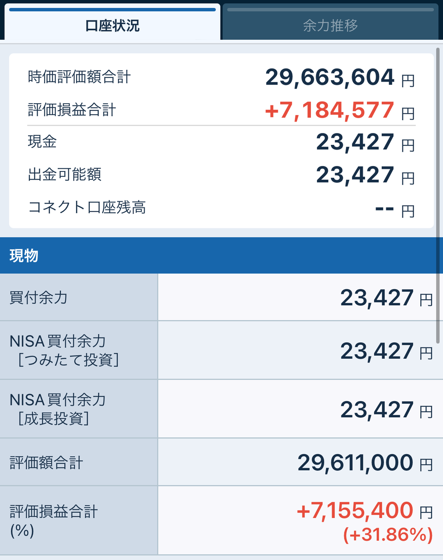Tap the 買付余力 row label
This screenshot has width=443, height=560.
click(39, 297)
